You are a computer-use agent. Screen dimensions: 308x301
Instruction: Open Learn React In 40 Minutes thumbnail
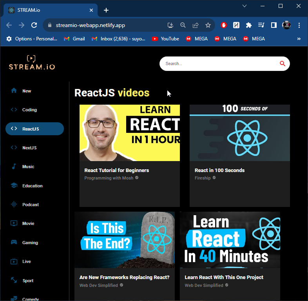230,240
